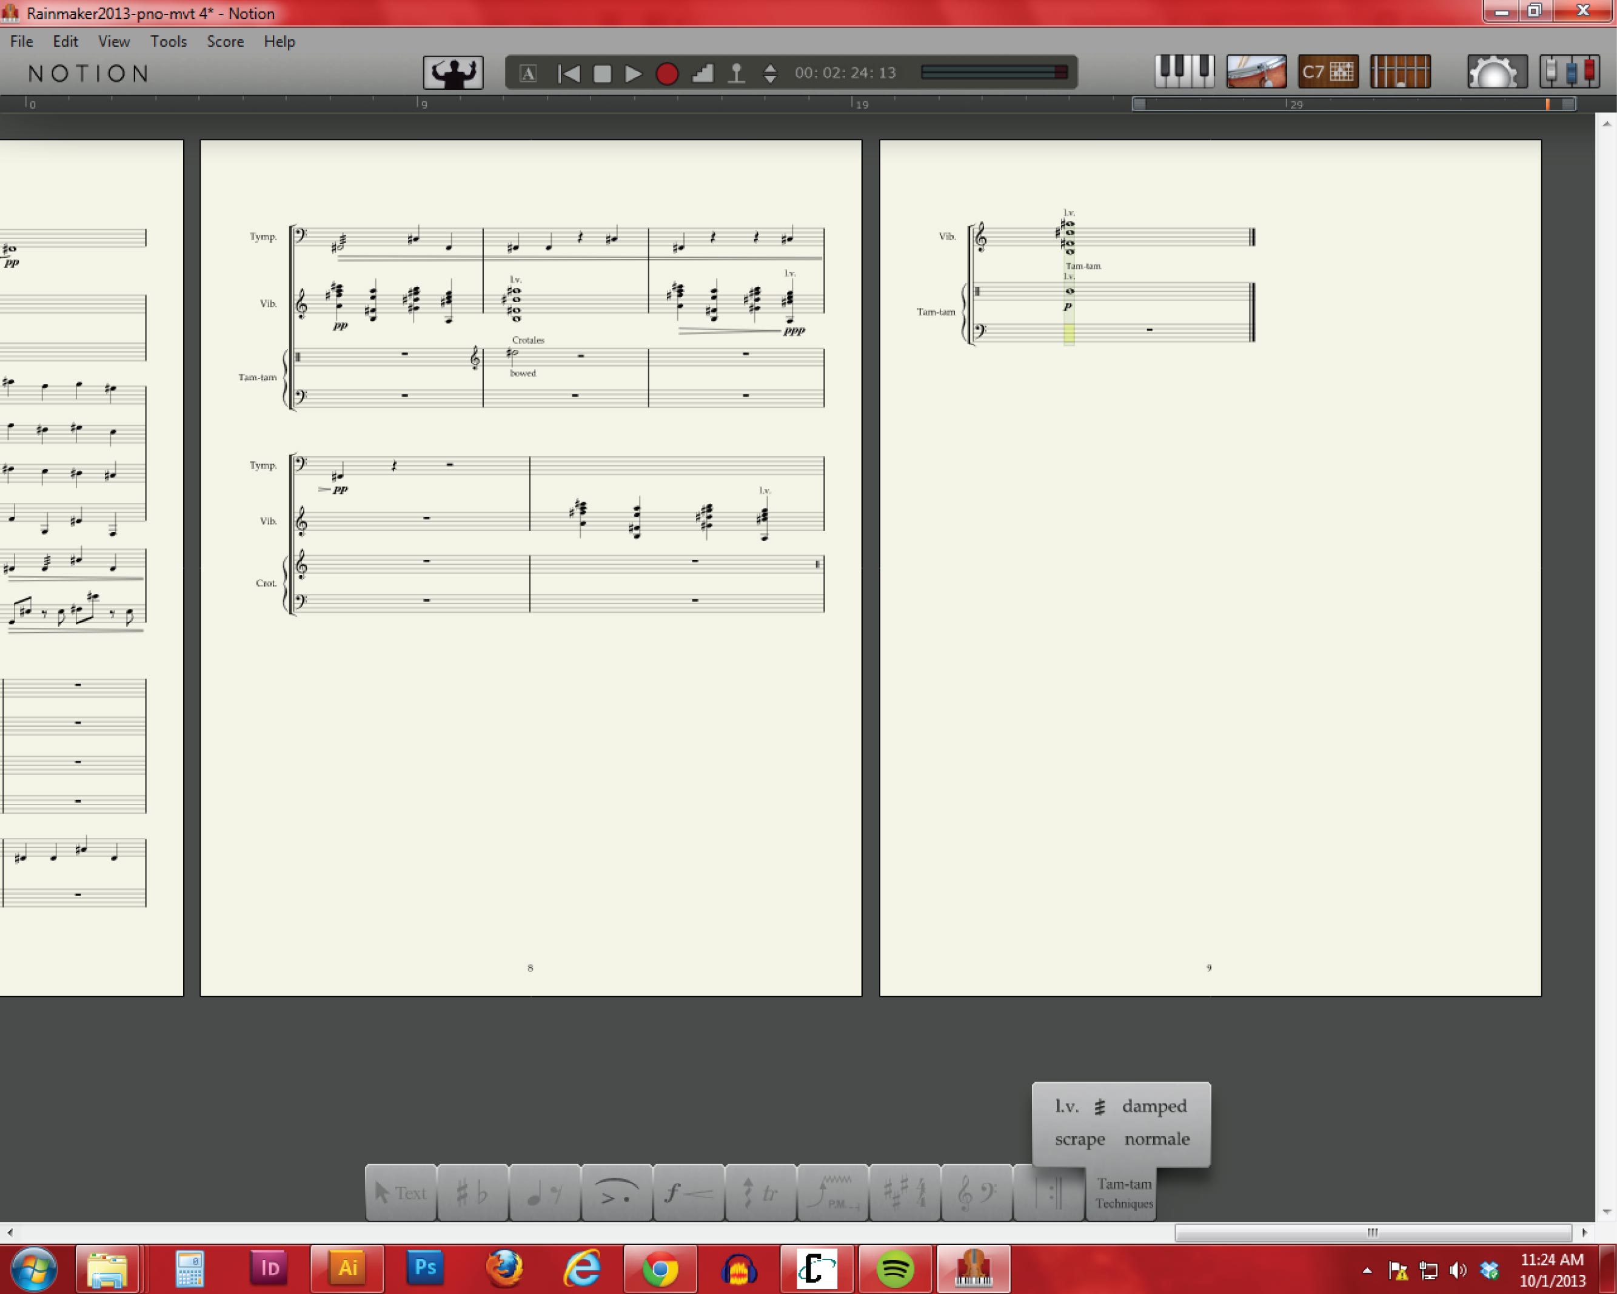Click the Tam-tam Techniques palette button
This screenshot has width=1617, height=1294.
(1123, 1193)
